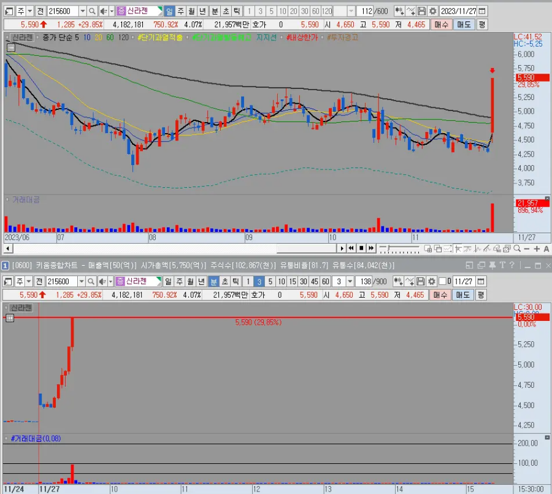Click the red 매수 buy button in upper chart

point(442,25)
